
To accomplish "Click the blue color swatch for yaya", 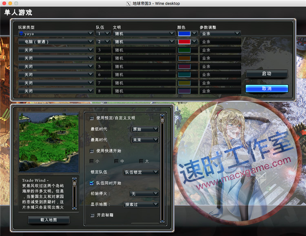I will (184, 33).
